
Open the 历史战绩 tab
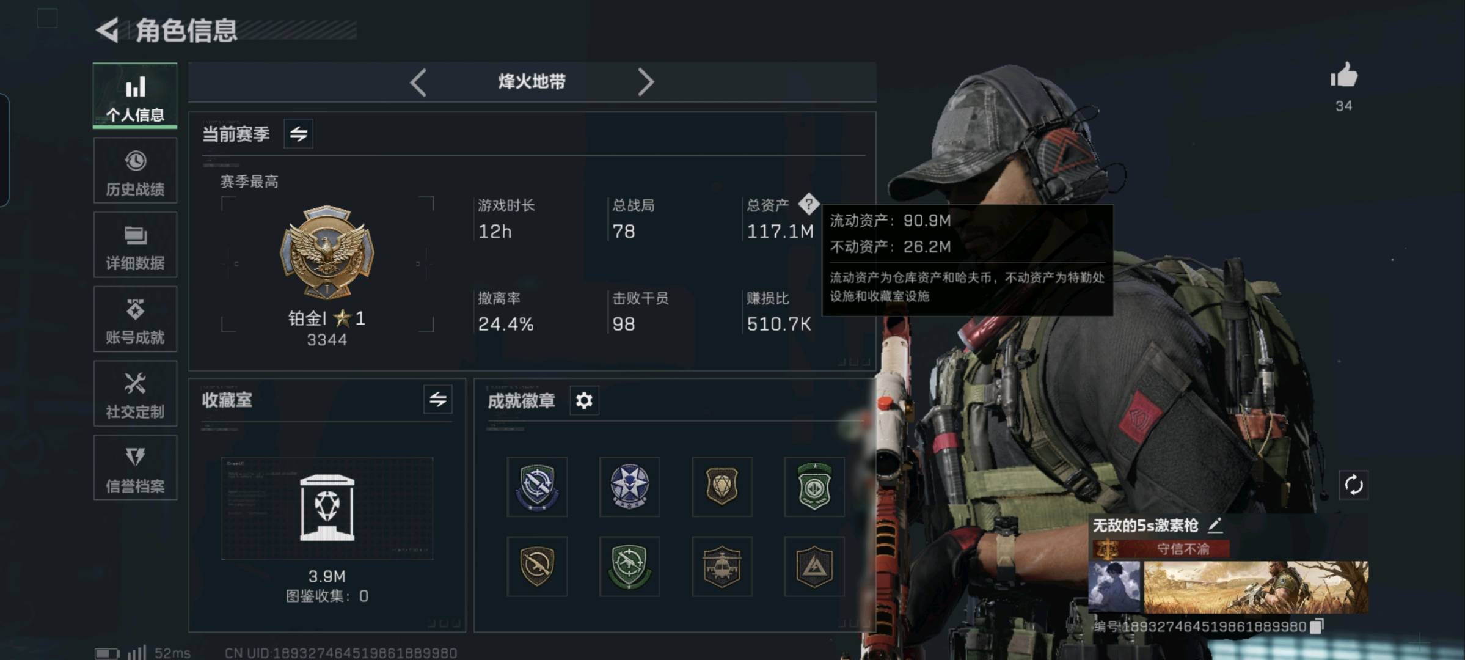pyautogui.click(x=135, y=170)
